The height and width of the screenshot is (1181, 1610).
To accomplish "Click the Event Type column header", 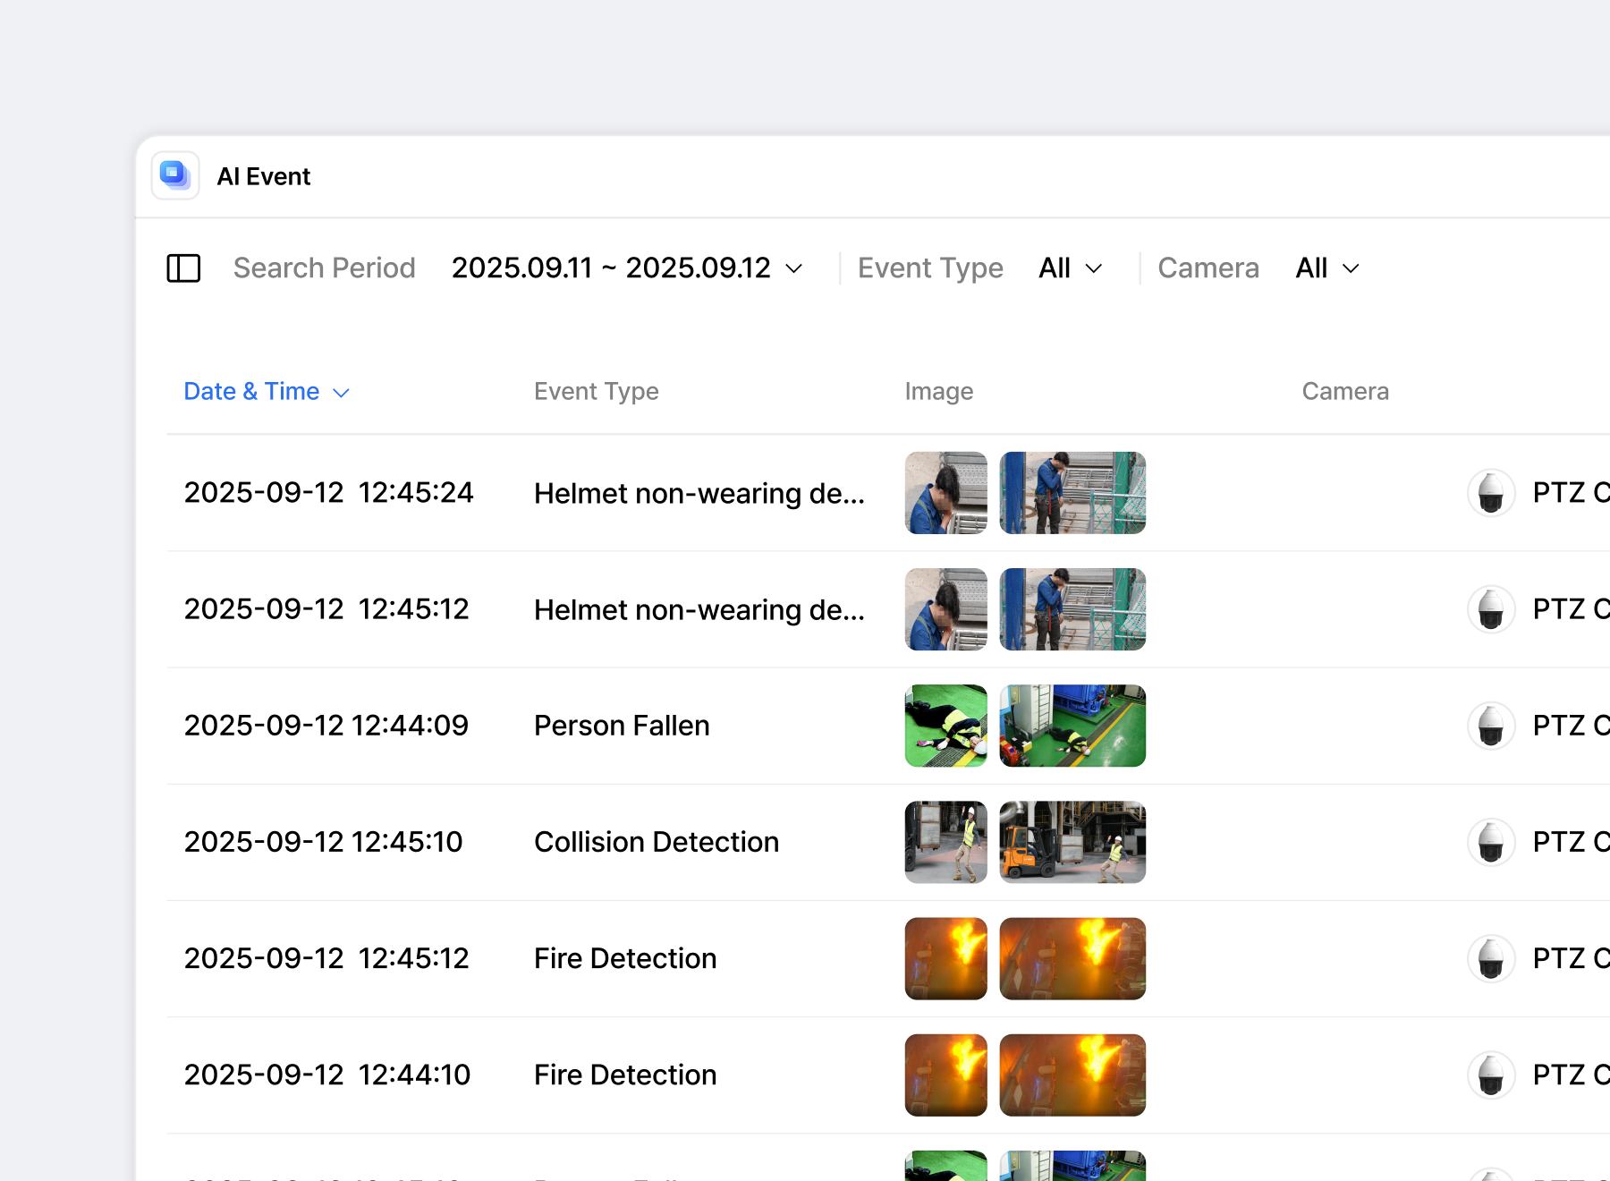I will coord(596,392).
